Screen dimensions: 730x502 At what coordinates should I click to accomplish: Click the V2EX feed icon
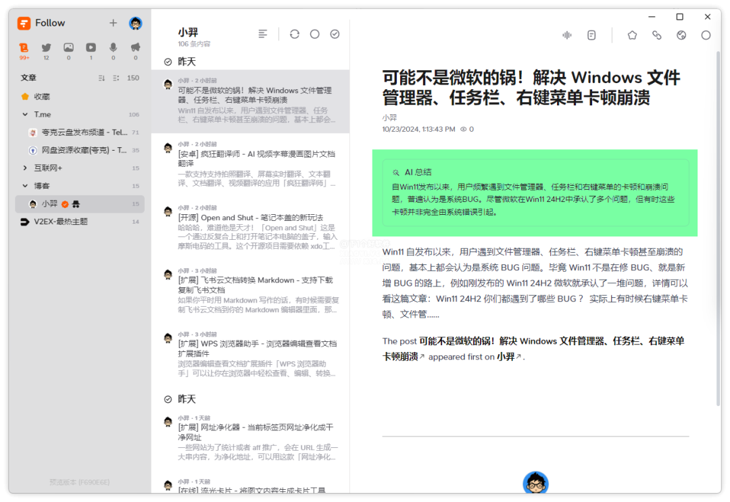pyautogui.click(x=25, y=222)
